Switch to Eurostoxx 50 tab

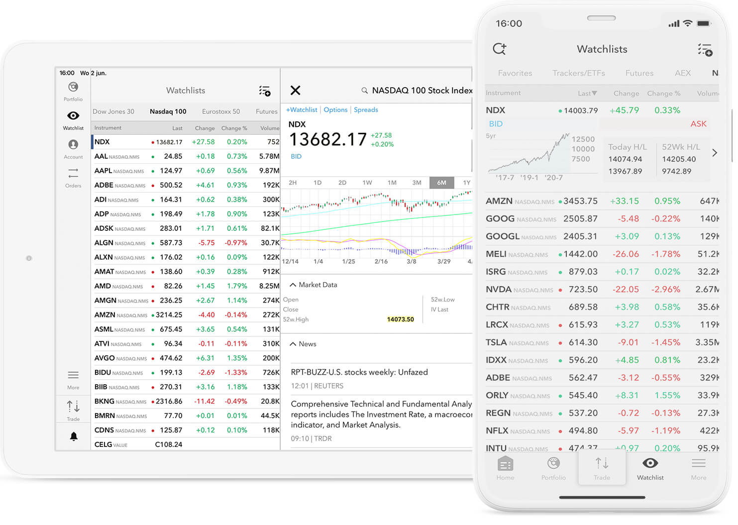pos(221,111)
